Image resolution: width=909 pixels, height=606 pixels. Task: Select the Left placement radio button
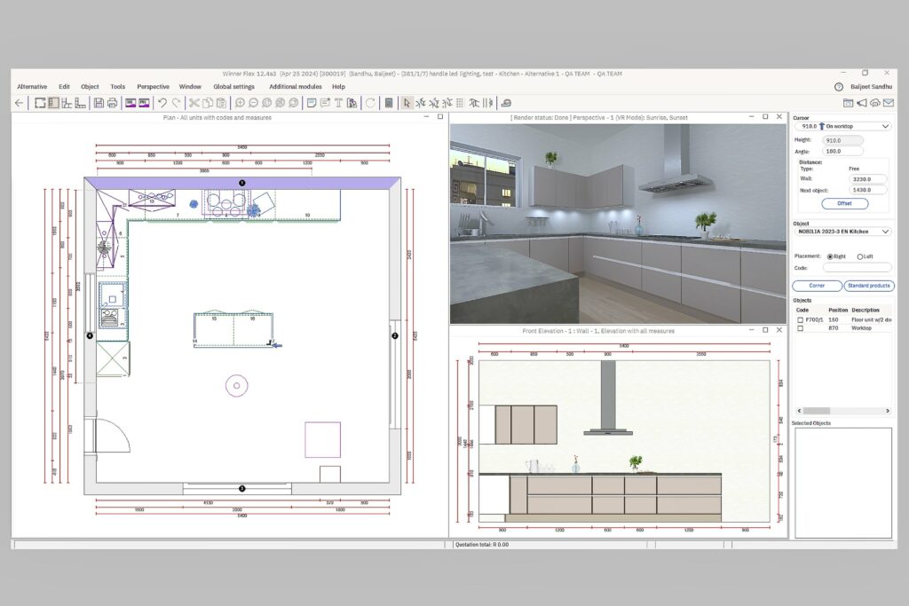[860, 256]
